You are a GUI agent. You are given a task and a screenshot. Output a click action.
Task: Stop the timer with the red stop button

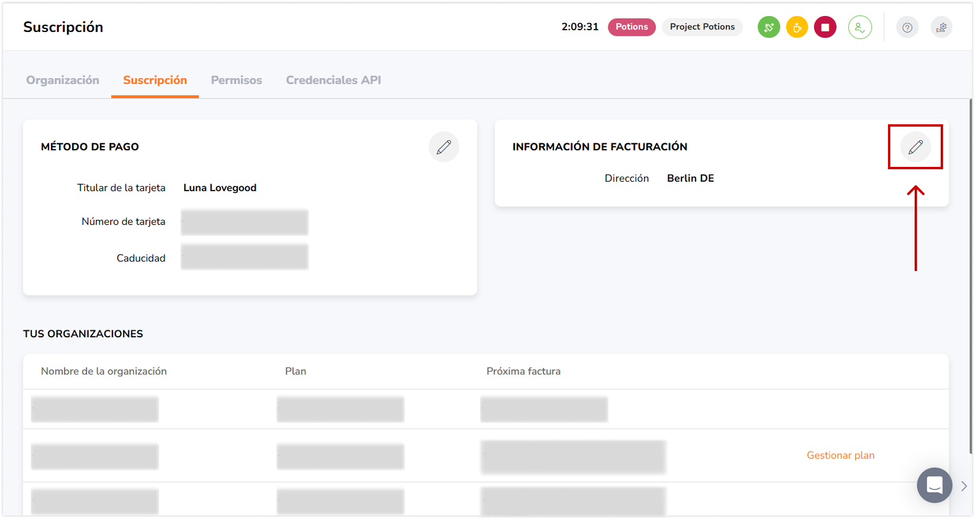tap(825, 27)
